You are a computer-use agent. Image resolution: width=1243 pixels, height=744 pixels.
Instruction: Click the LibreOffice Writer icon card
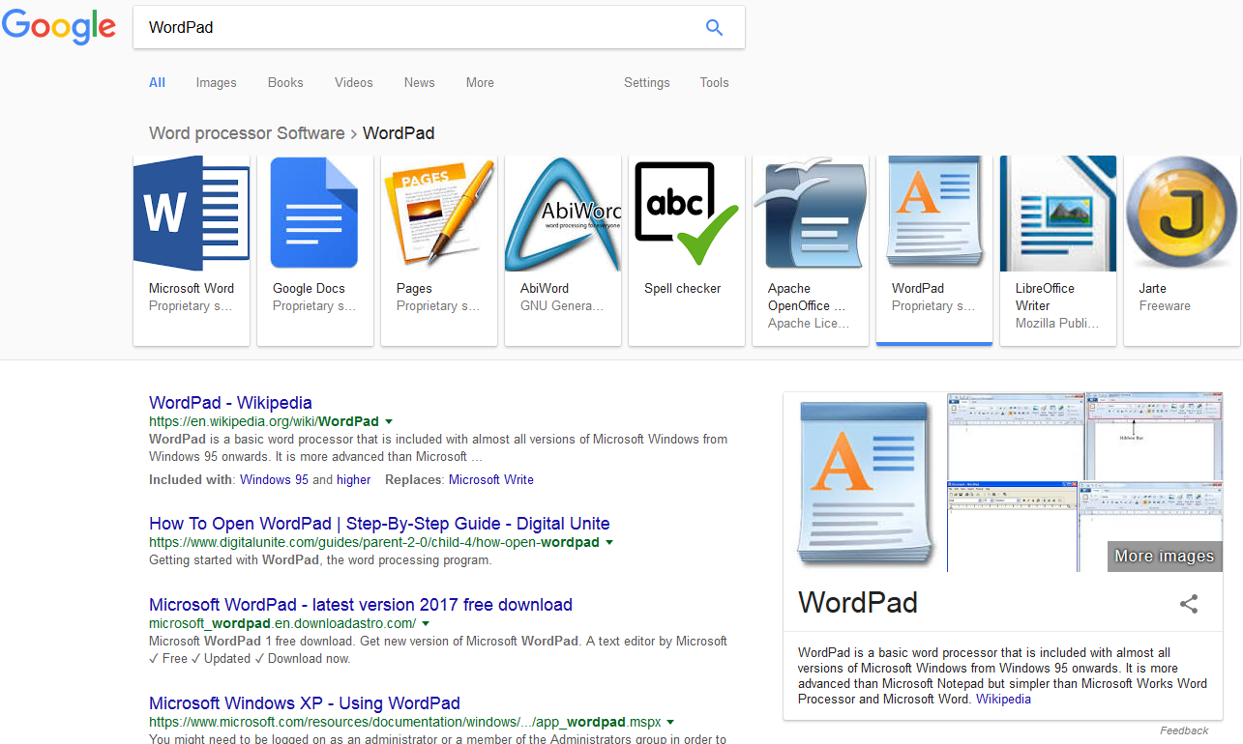(x=1057, y=214)
